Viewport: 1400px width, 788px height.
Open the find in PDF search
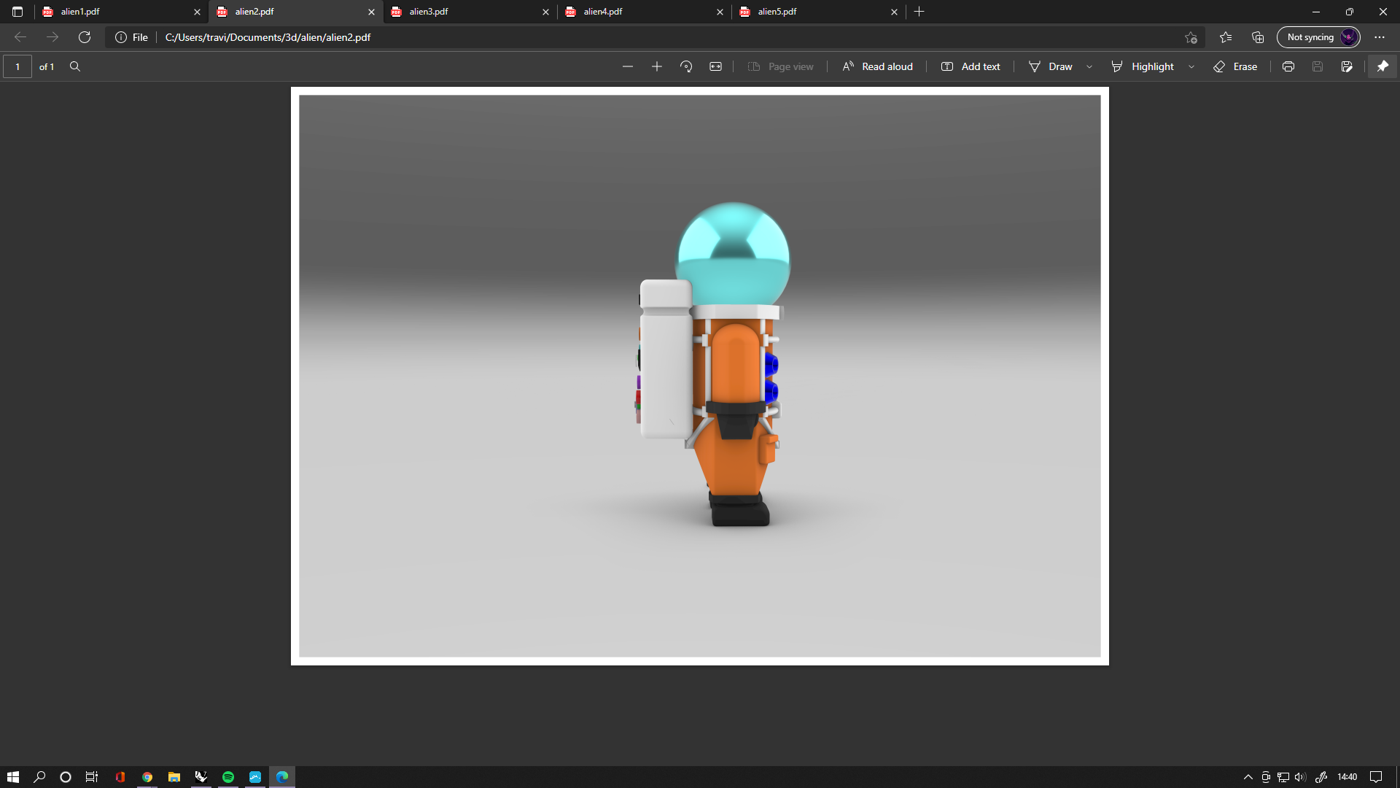(75, 66)
